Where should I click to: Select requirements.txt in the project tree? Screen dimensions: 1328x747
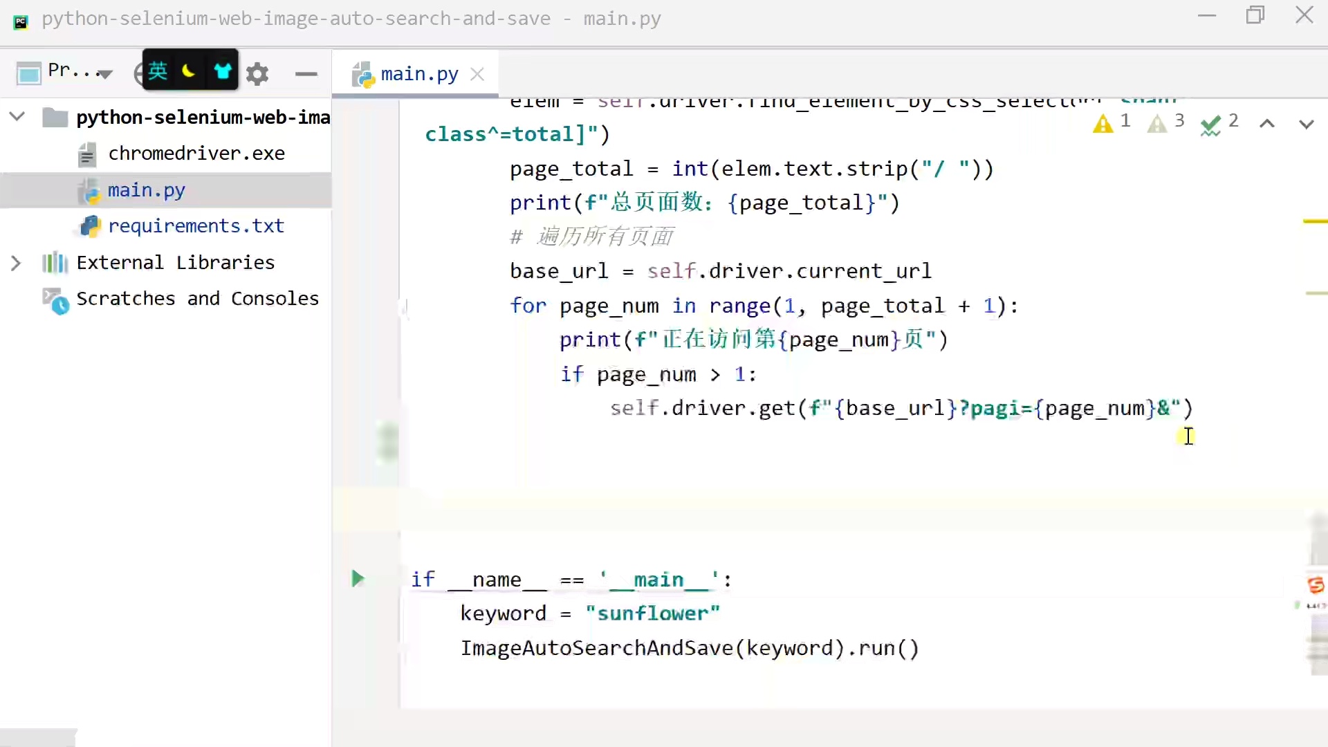tap(196, 225)
